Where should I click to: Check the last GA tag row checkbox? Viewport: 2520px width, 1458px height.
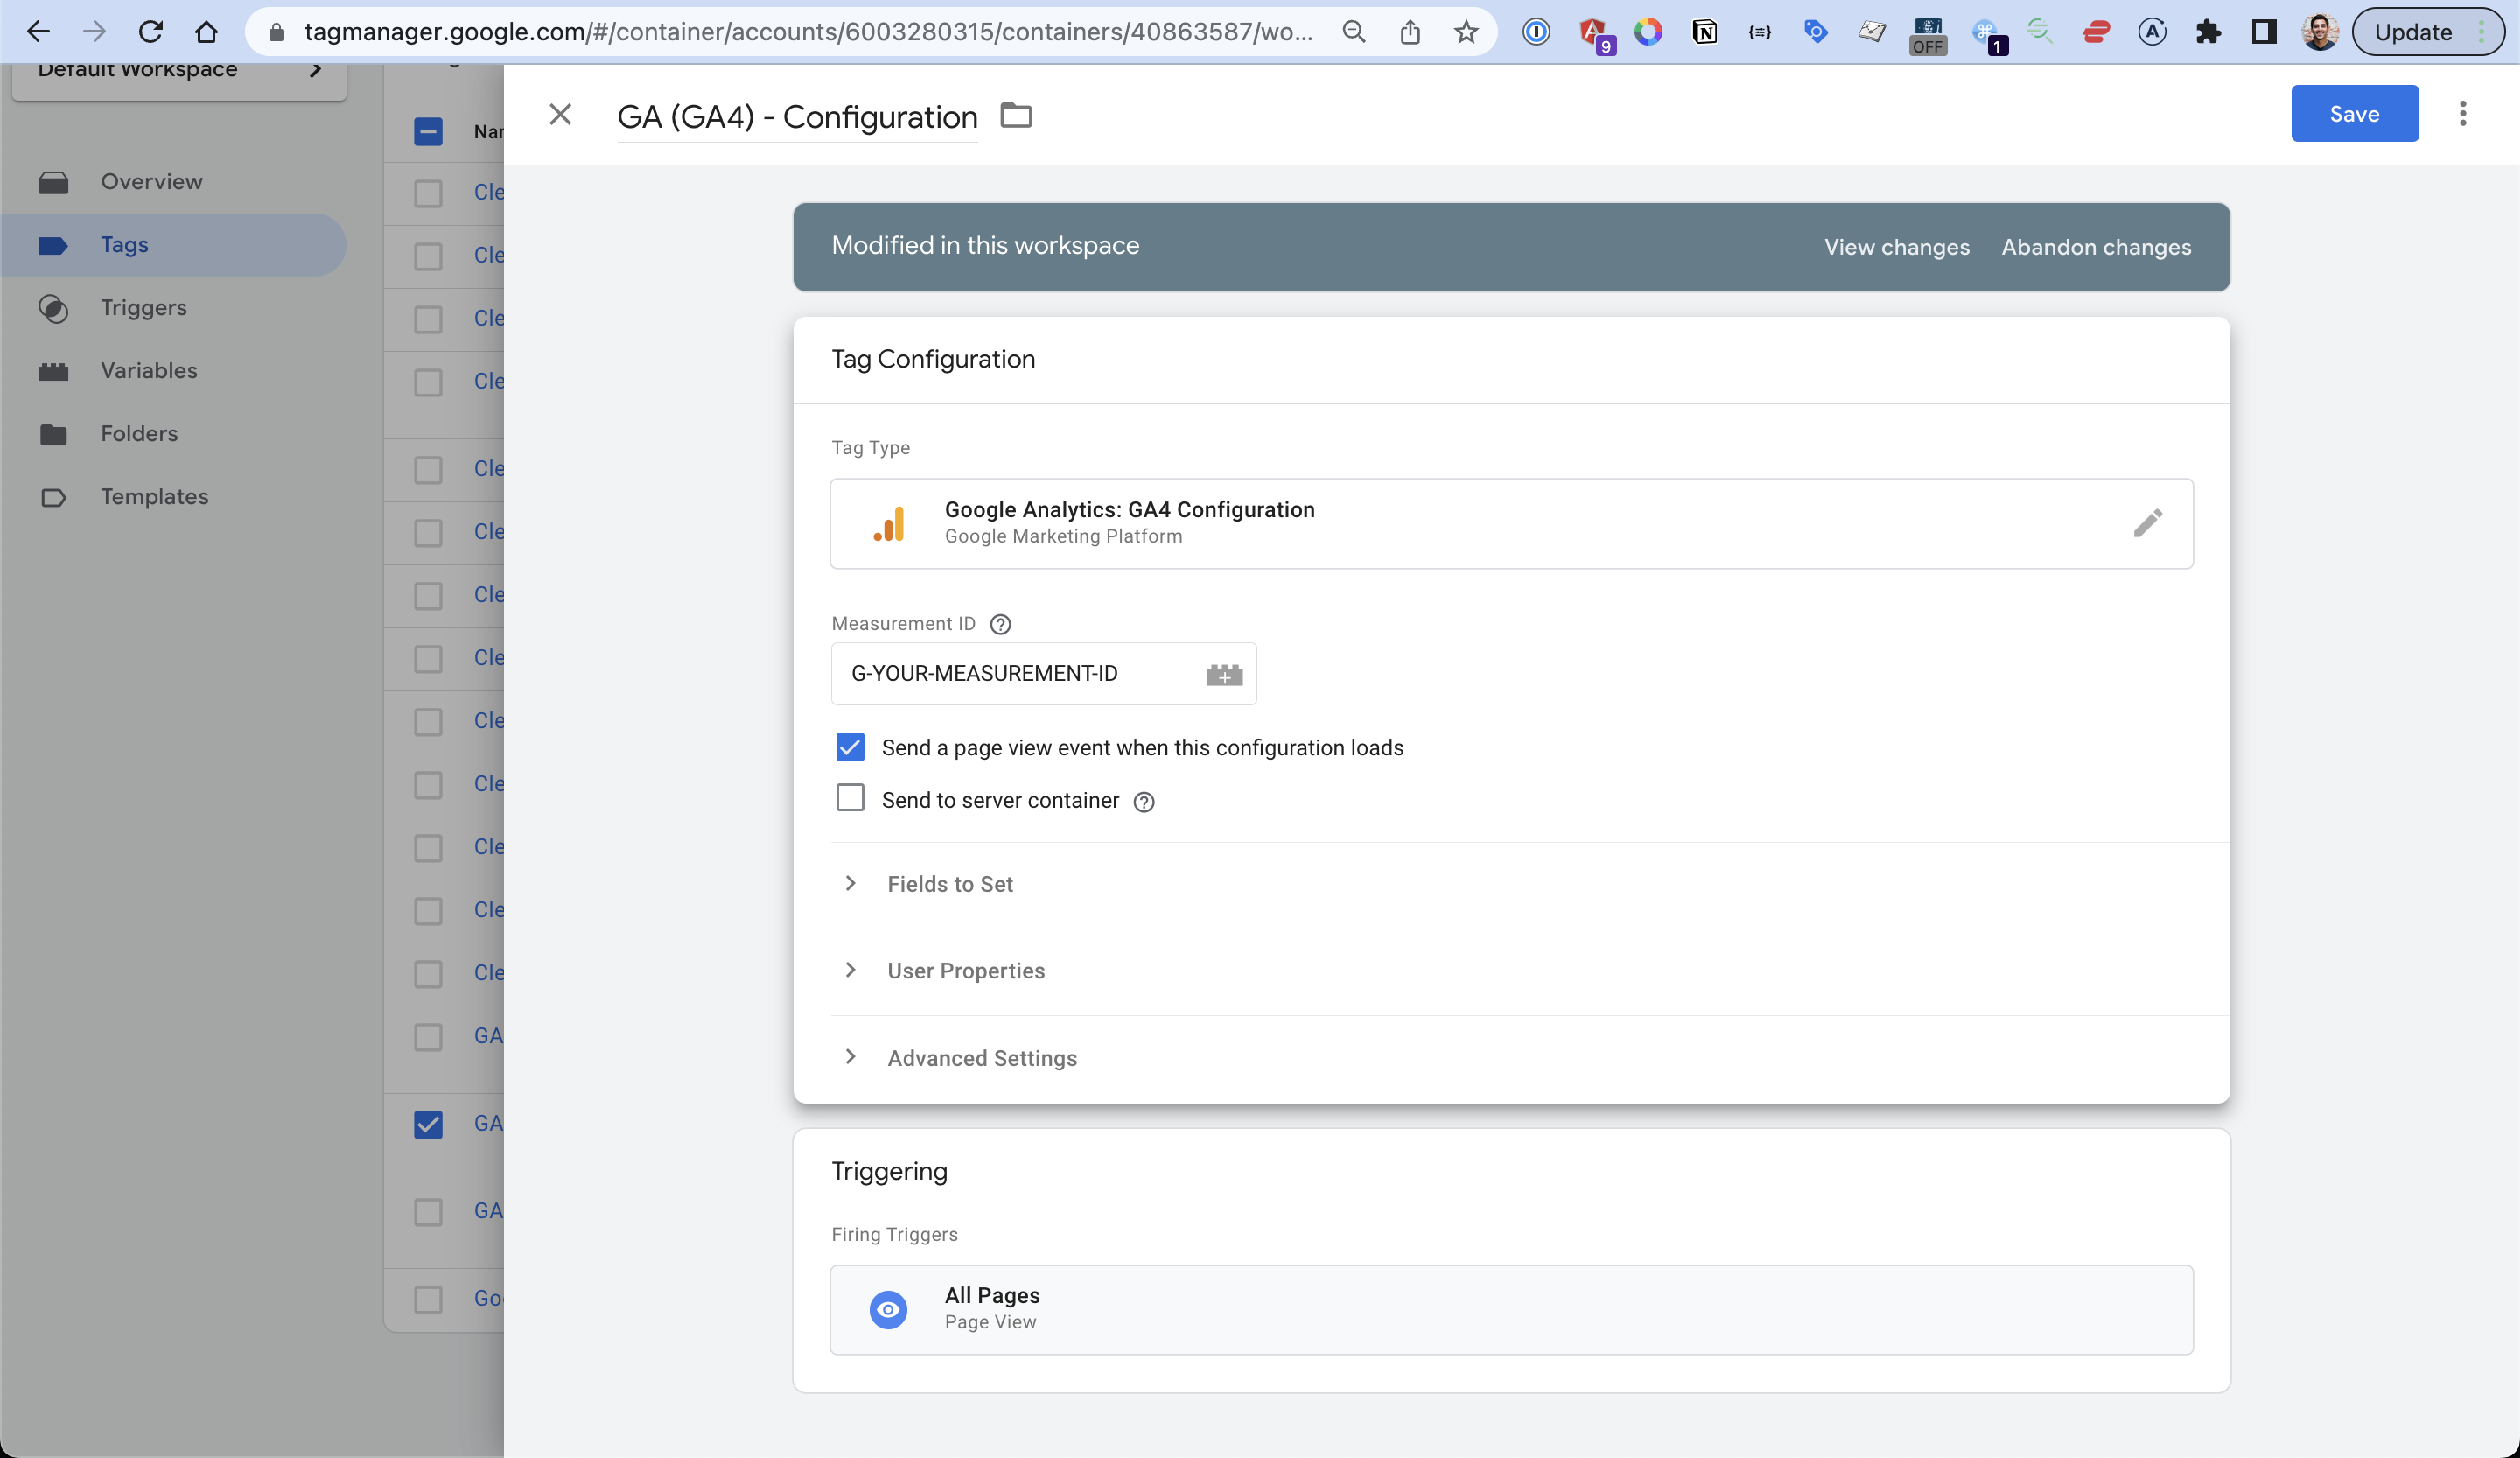point(428,1212)
